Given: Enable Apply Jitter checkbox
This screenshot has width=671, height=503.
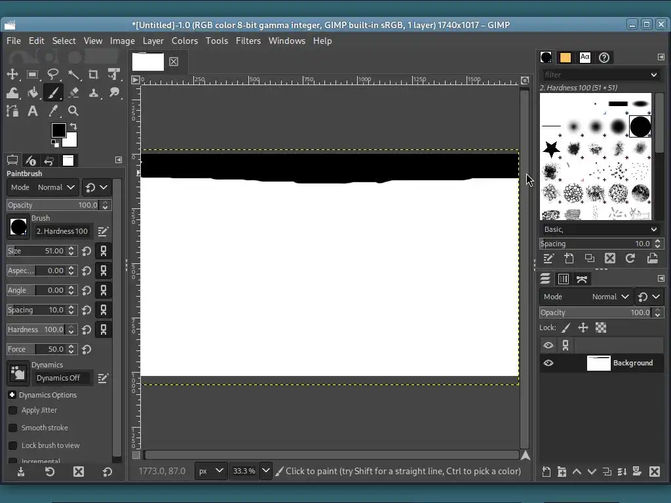Looking at the screenshot, I should (13, 410).
